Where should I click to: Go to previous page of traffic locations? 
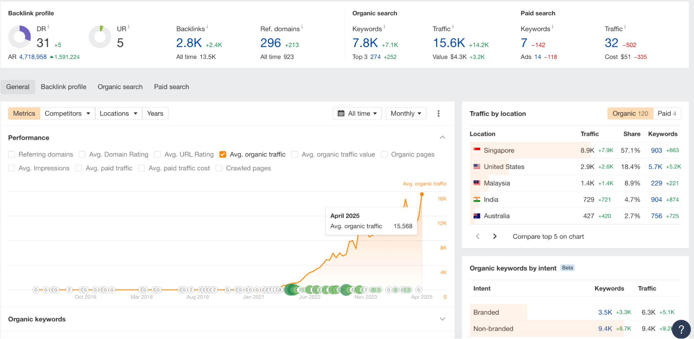coord(478,236)
